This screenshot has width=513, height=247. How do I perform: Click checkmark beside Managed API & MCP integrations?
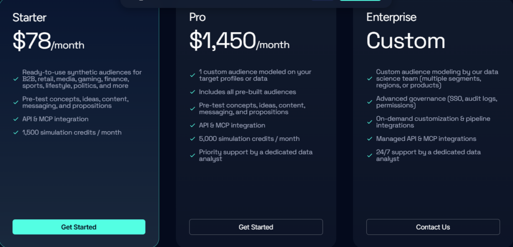[x=370, y=139]
